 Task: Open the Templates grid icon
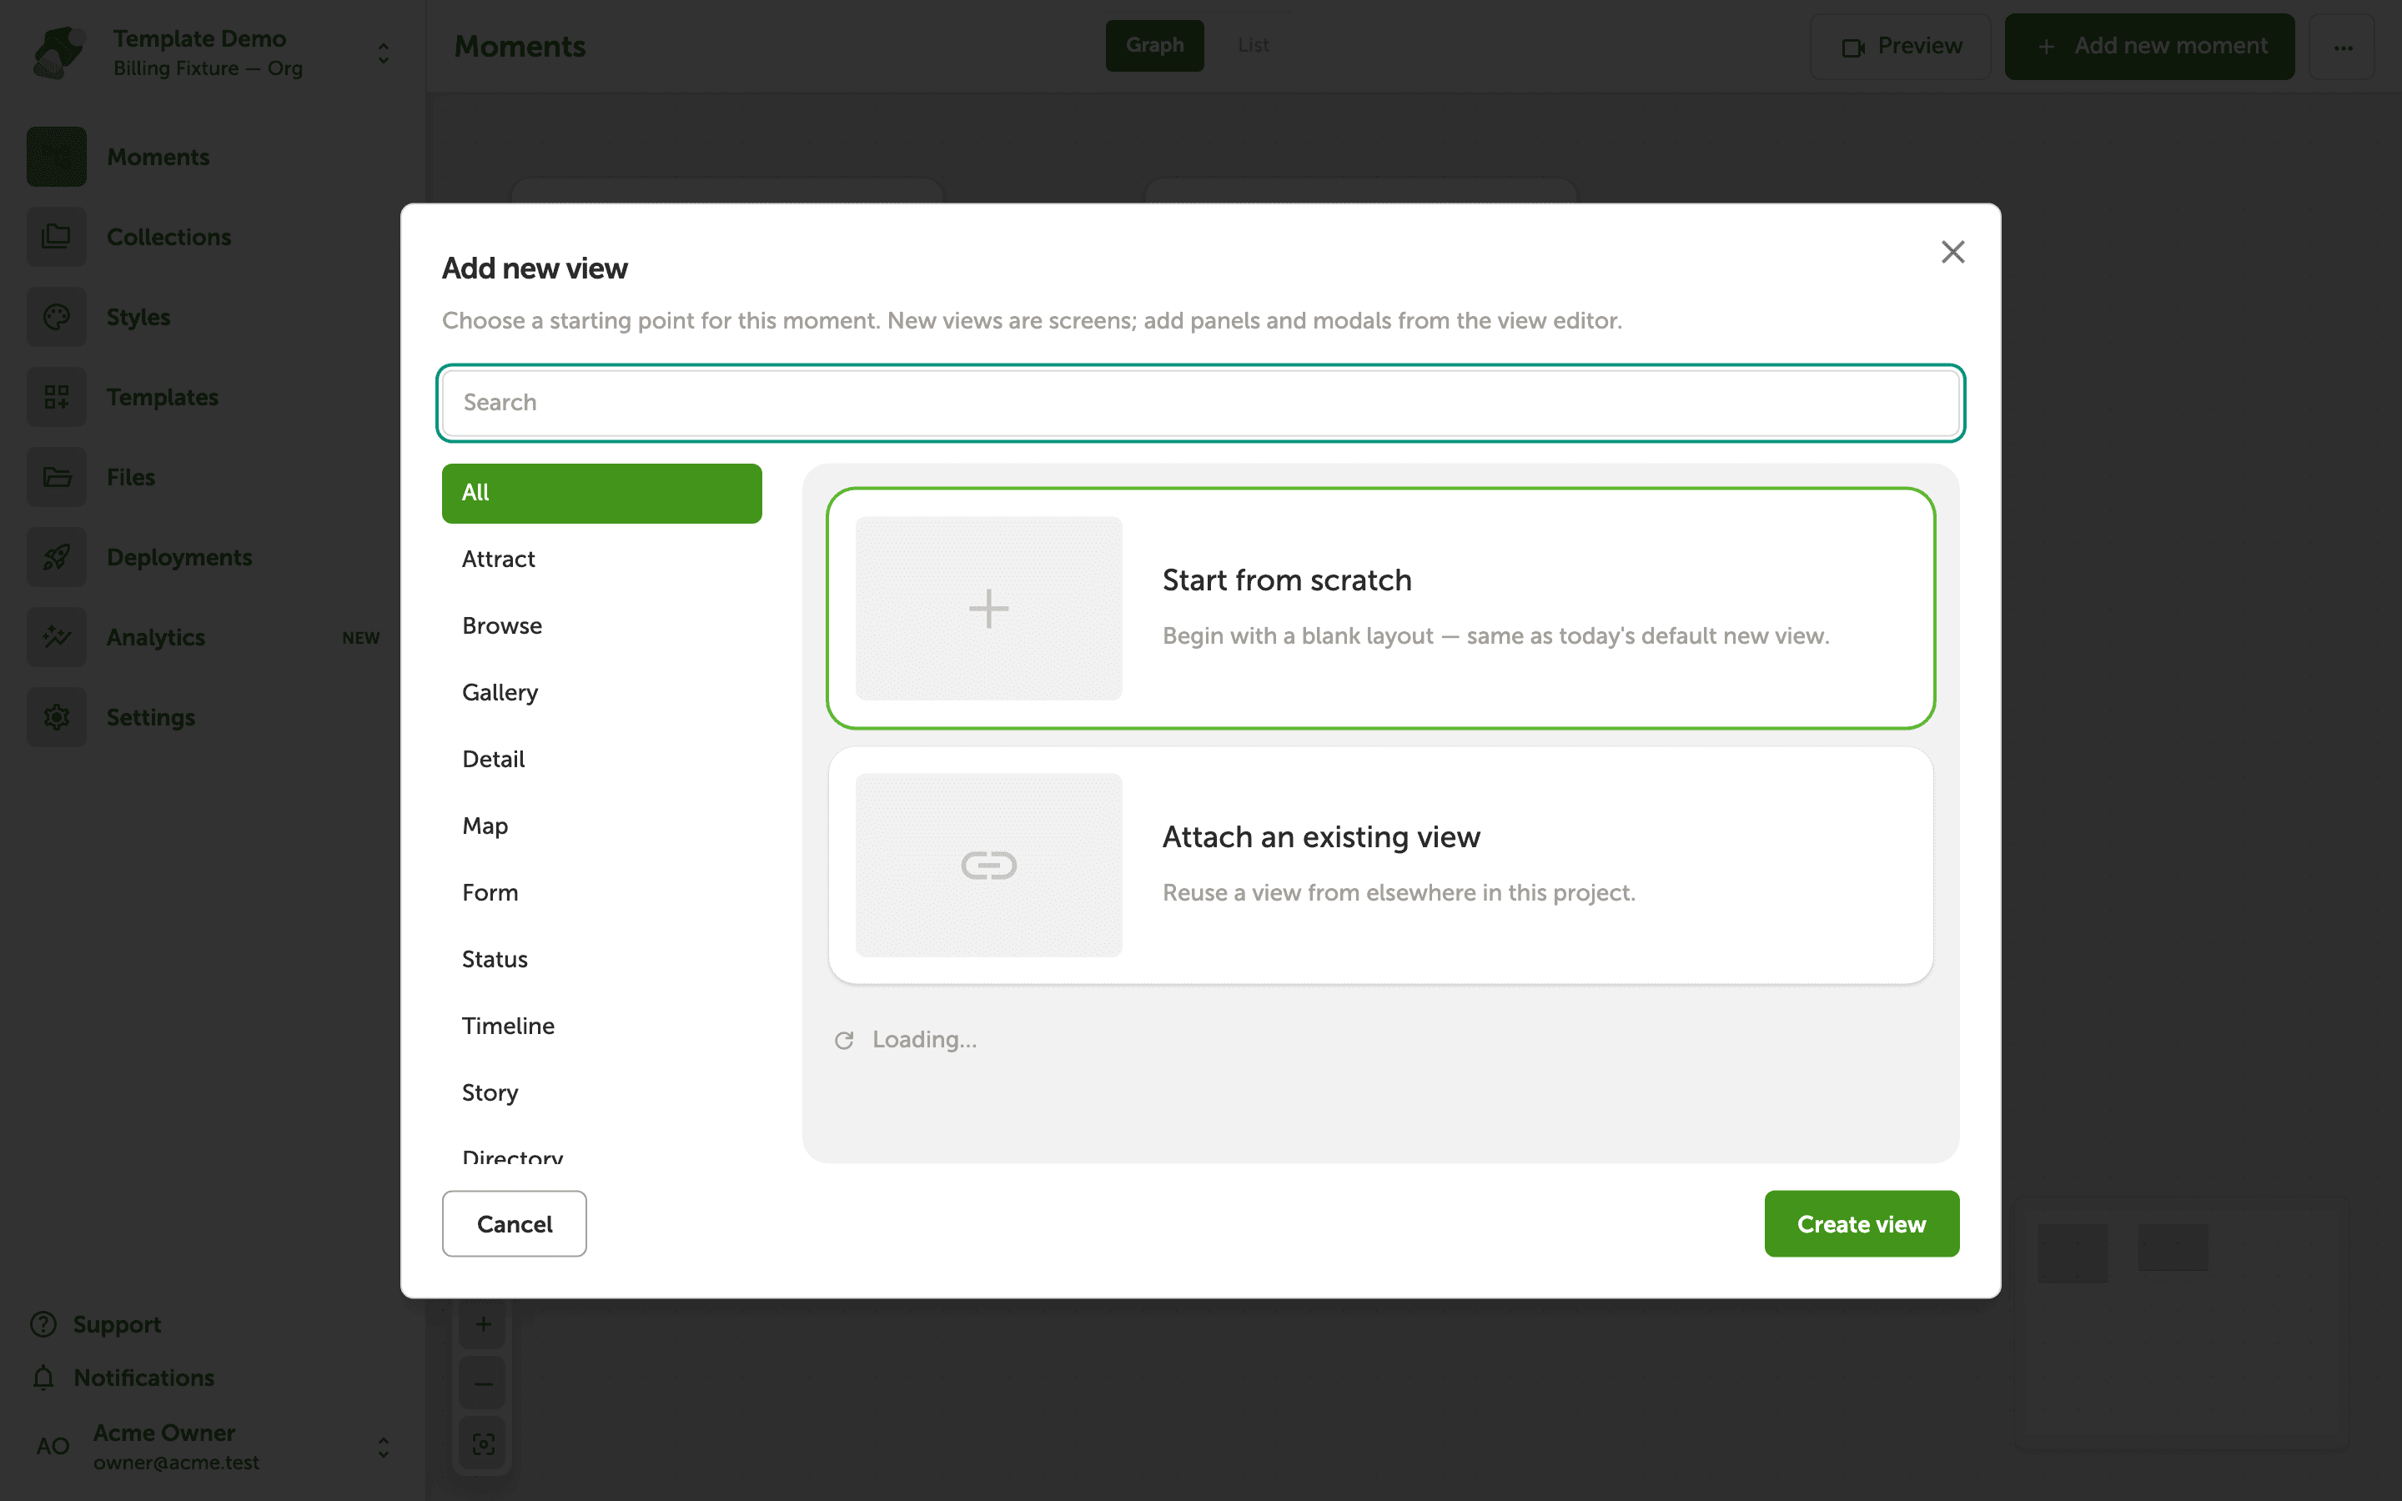57,397
